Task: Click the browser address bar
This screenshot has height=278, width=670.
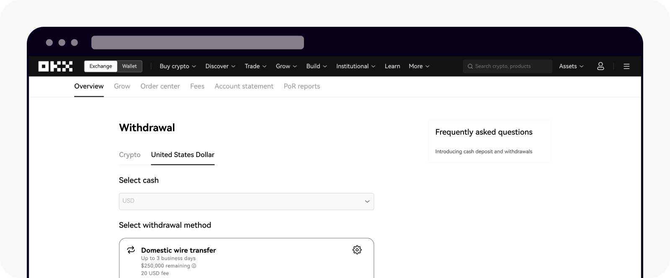Action: 198,42
